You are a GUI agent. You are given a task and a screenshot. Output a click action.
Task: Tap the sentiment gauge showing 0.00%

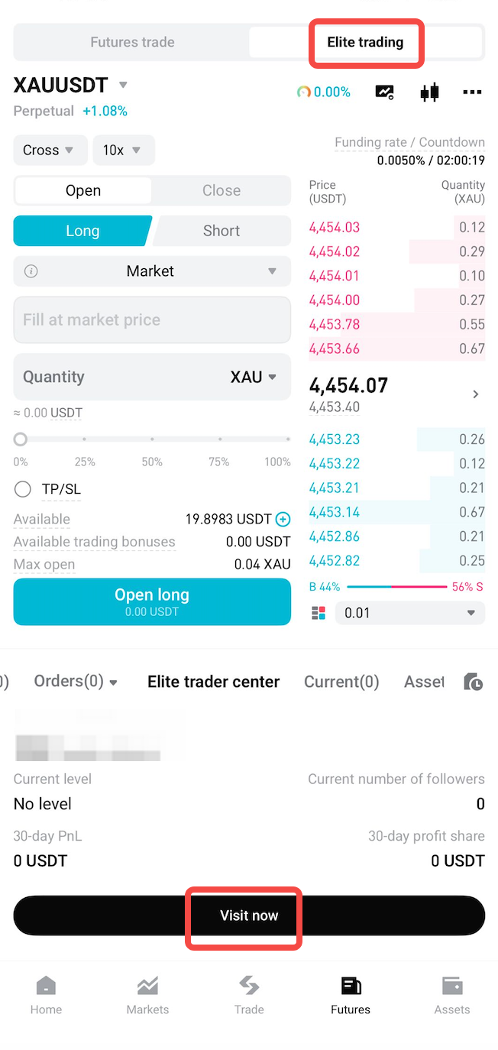tap(324, 92)
